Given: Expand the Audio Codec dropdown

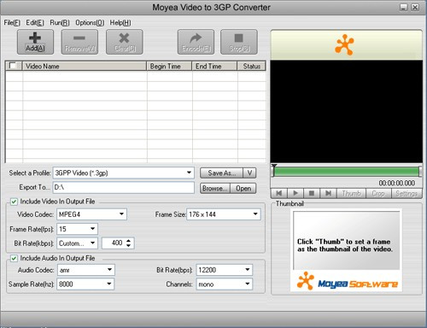Looking at the screenshot, I should (109, 270).
